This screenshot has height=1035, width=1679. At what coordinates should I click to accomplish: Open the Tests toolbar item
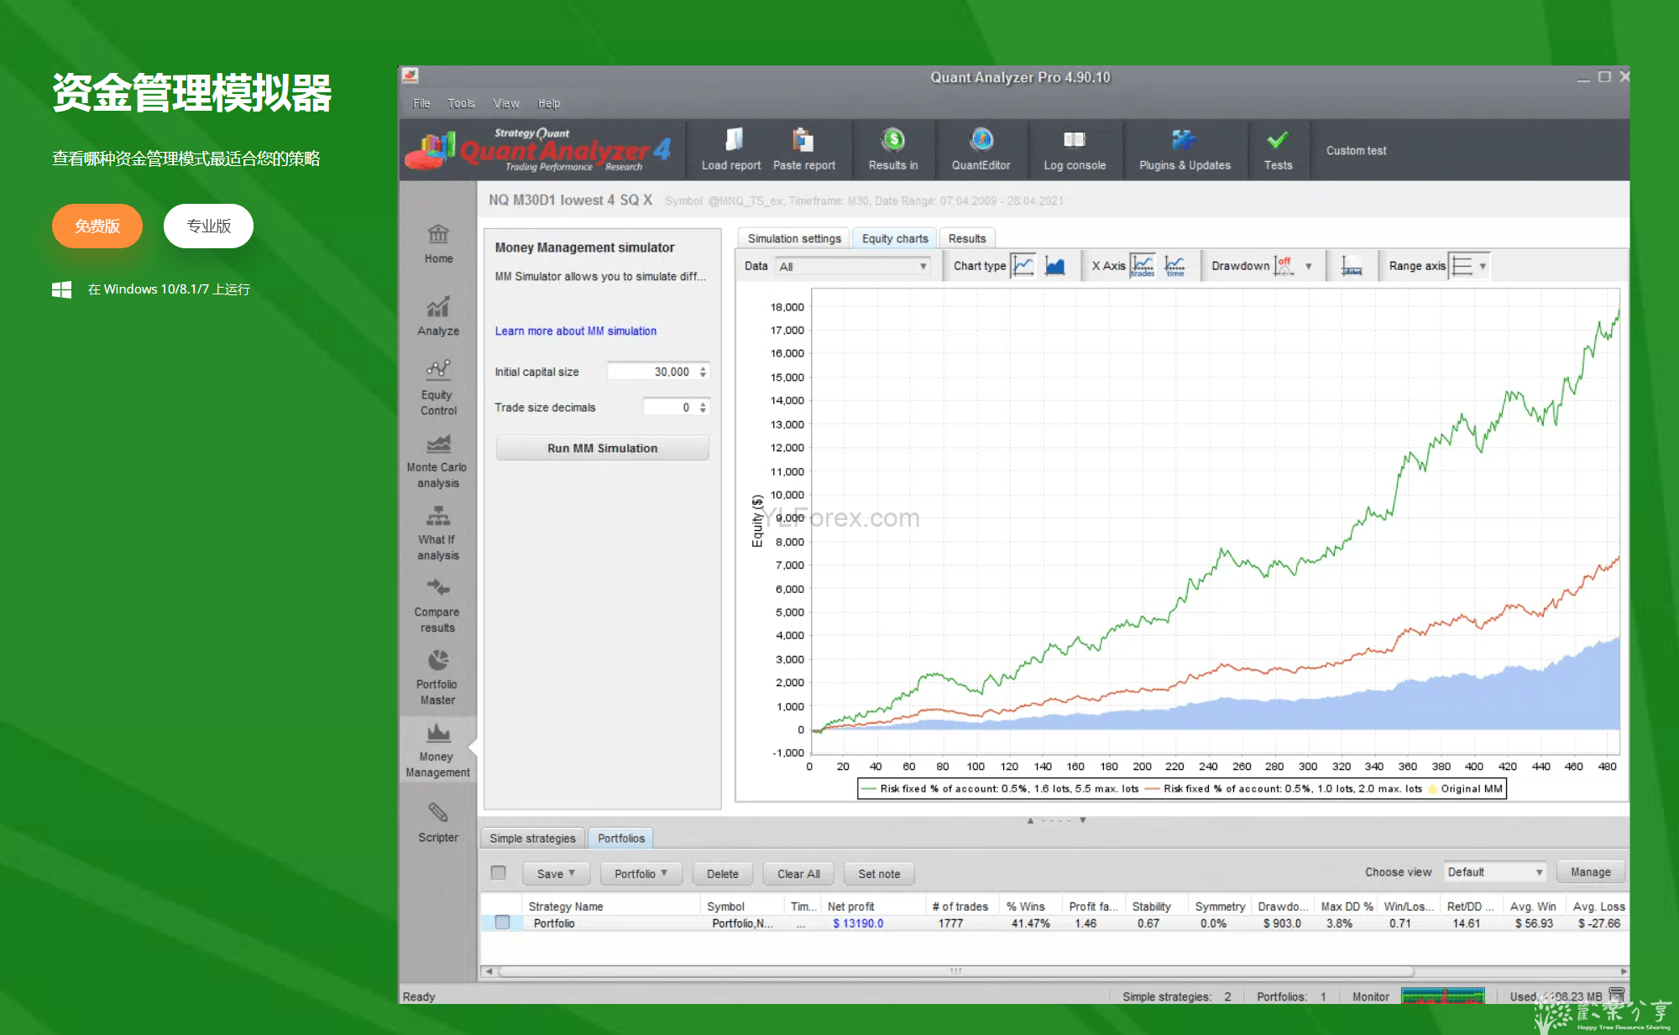pyautogui.click(x=1278, y=150)
